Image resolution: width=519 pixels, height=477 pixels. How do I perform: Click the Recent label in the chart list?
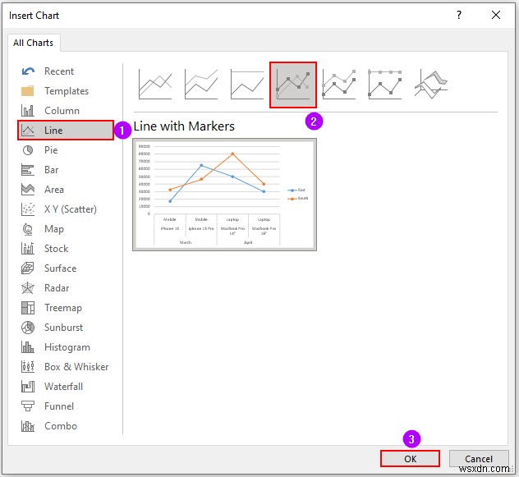click(x=59, y=71)
